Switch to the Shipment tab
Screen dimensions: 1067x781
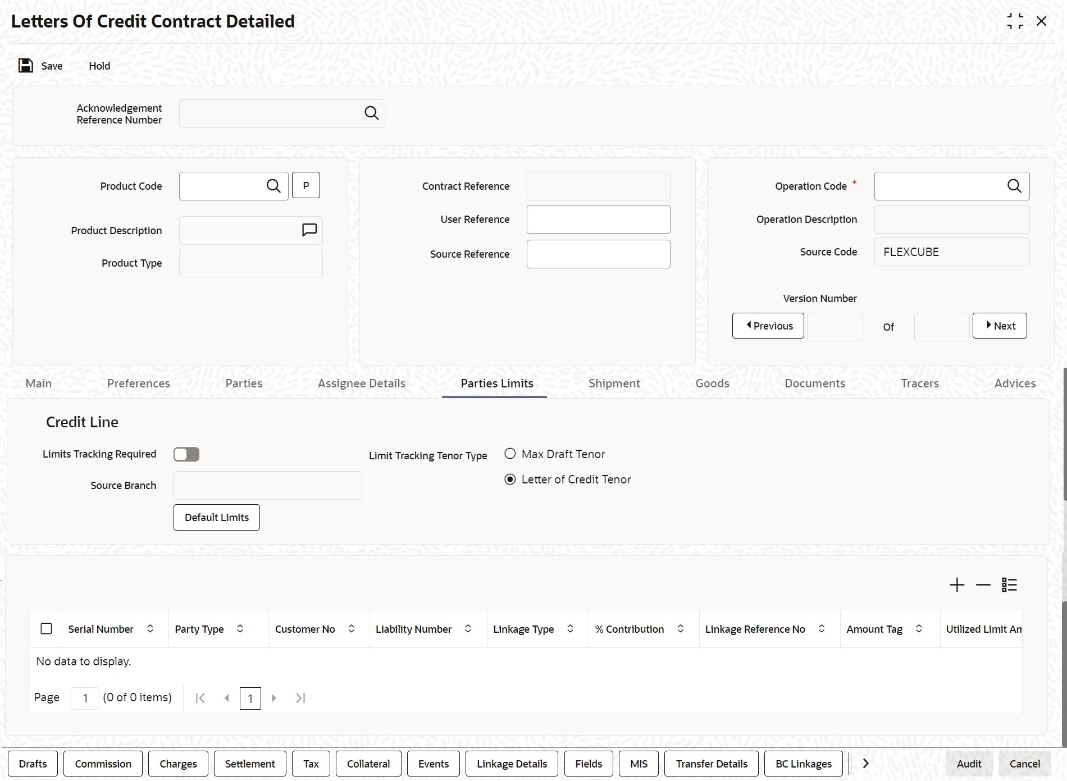614,383
